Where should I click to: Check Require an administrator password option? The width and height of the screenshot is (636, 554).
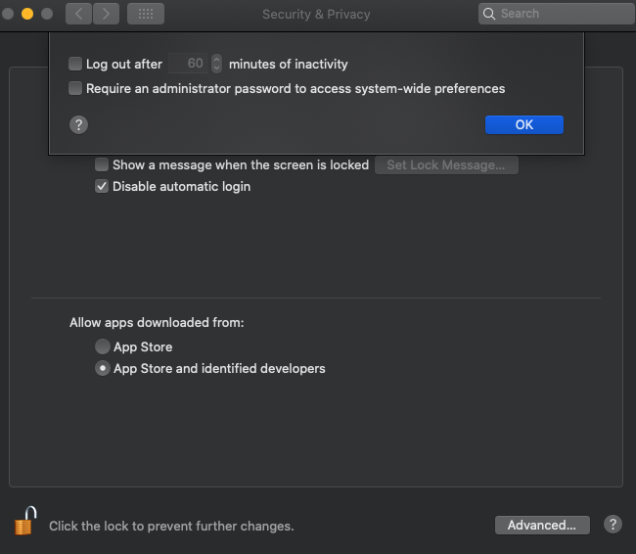pos(75,88)
